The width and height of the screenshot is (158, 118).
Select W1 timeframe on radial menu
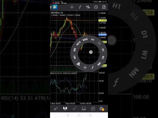point(103,57)
